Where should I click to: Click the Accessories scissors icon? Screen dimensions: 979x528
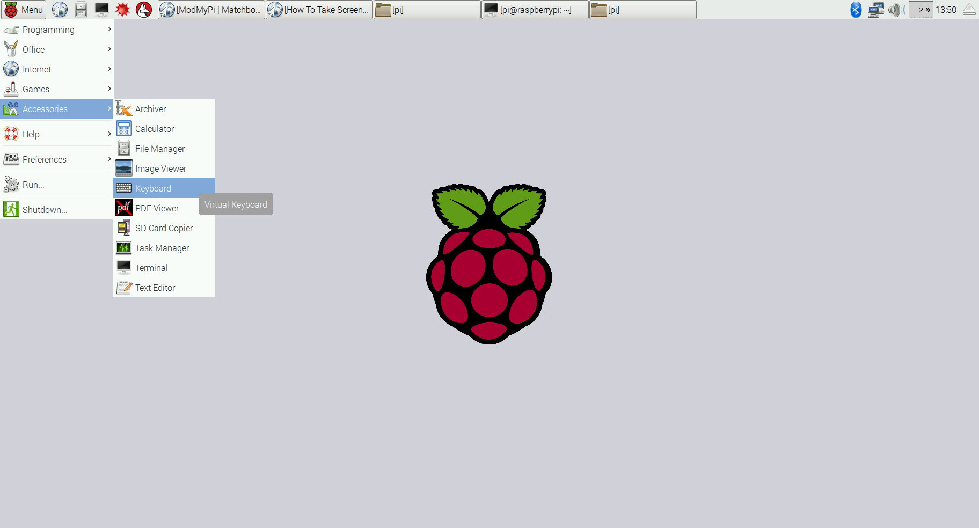(x=11, y=109)
